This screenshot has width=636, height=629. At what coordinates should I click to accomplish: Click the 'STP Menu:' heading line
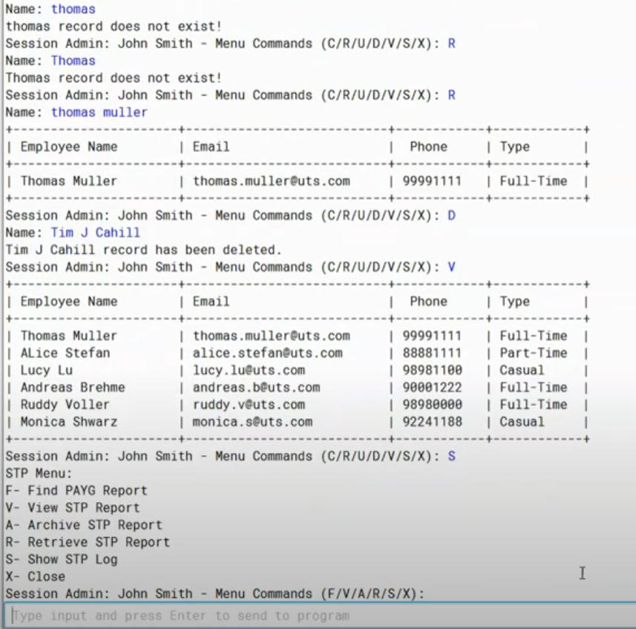39,473
